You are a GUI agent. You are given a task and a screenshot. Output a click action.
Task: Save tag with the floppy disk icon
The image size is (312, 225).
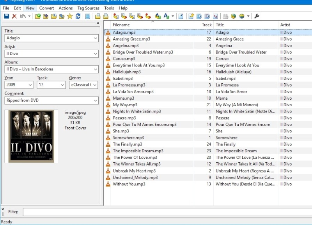coord(7,16)
